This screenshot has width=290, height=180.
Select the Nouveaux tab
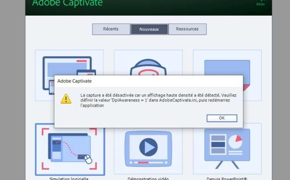point(149,29)
